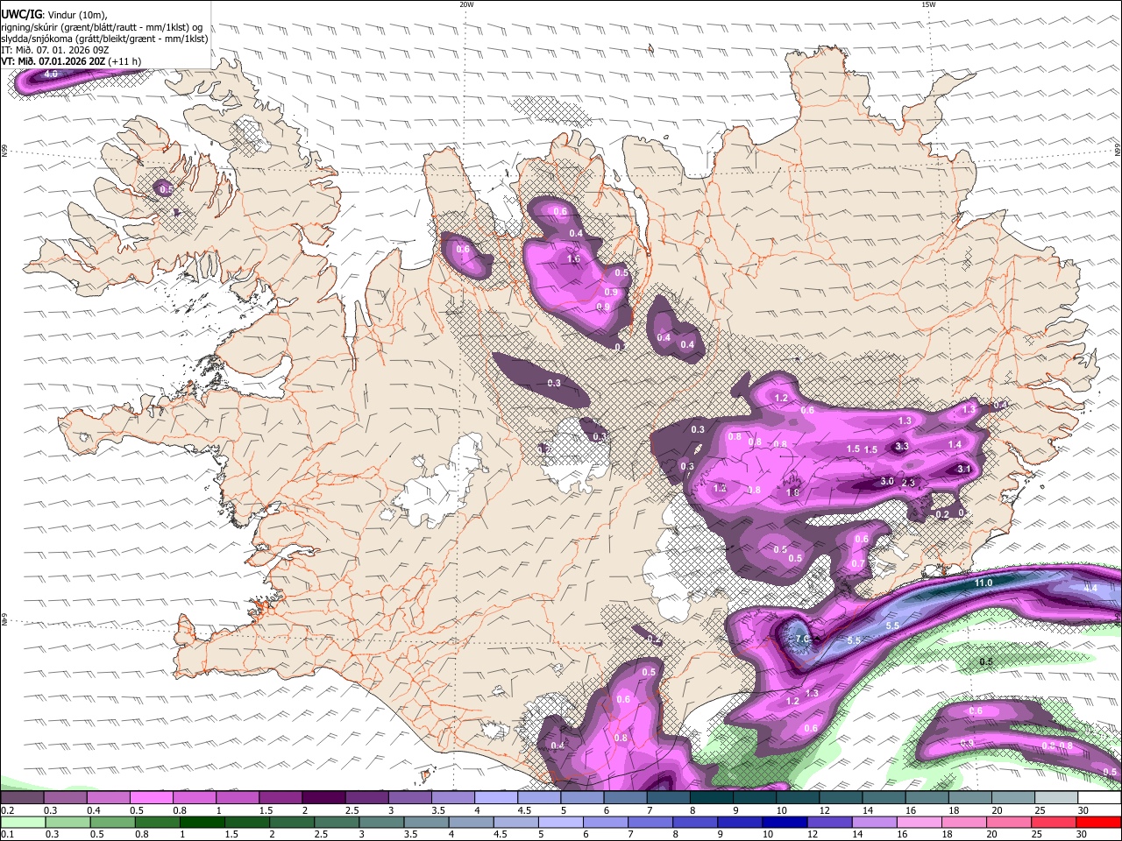Click the '15W' longitude label

928,4
